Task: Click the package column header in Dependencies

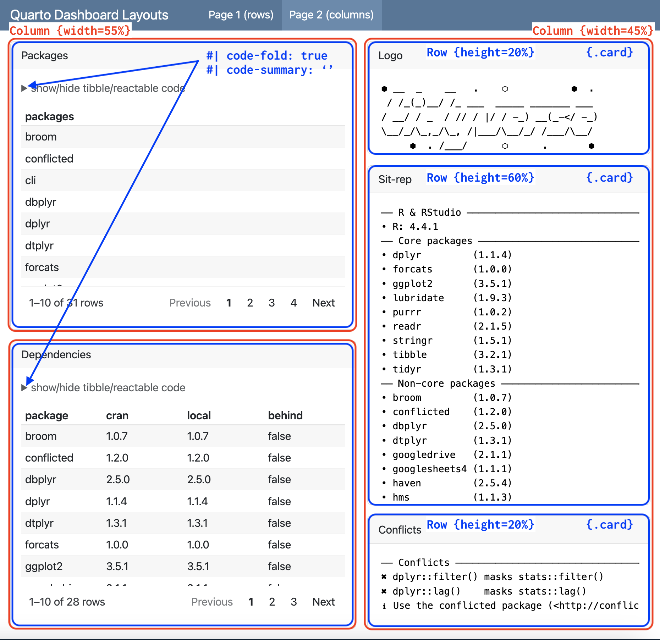Action: pos(46,415)
